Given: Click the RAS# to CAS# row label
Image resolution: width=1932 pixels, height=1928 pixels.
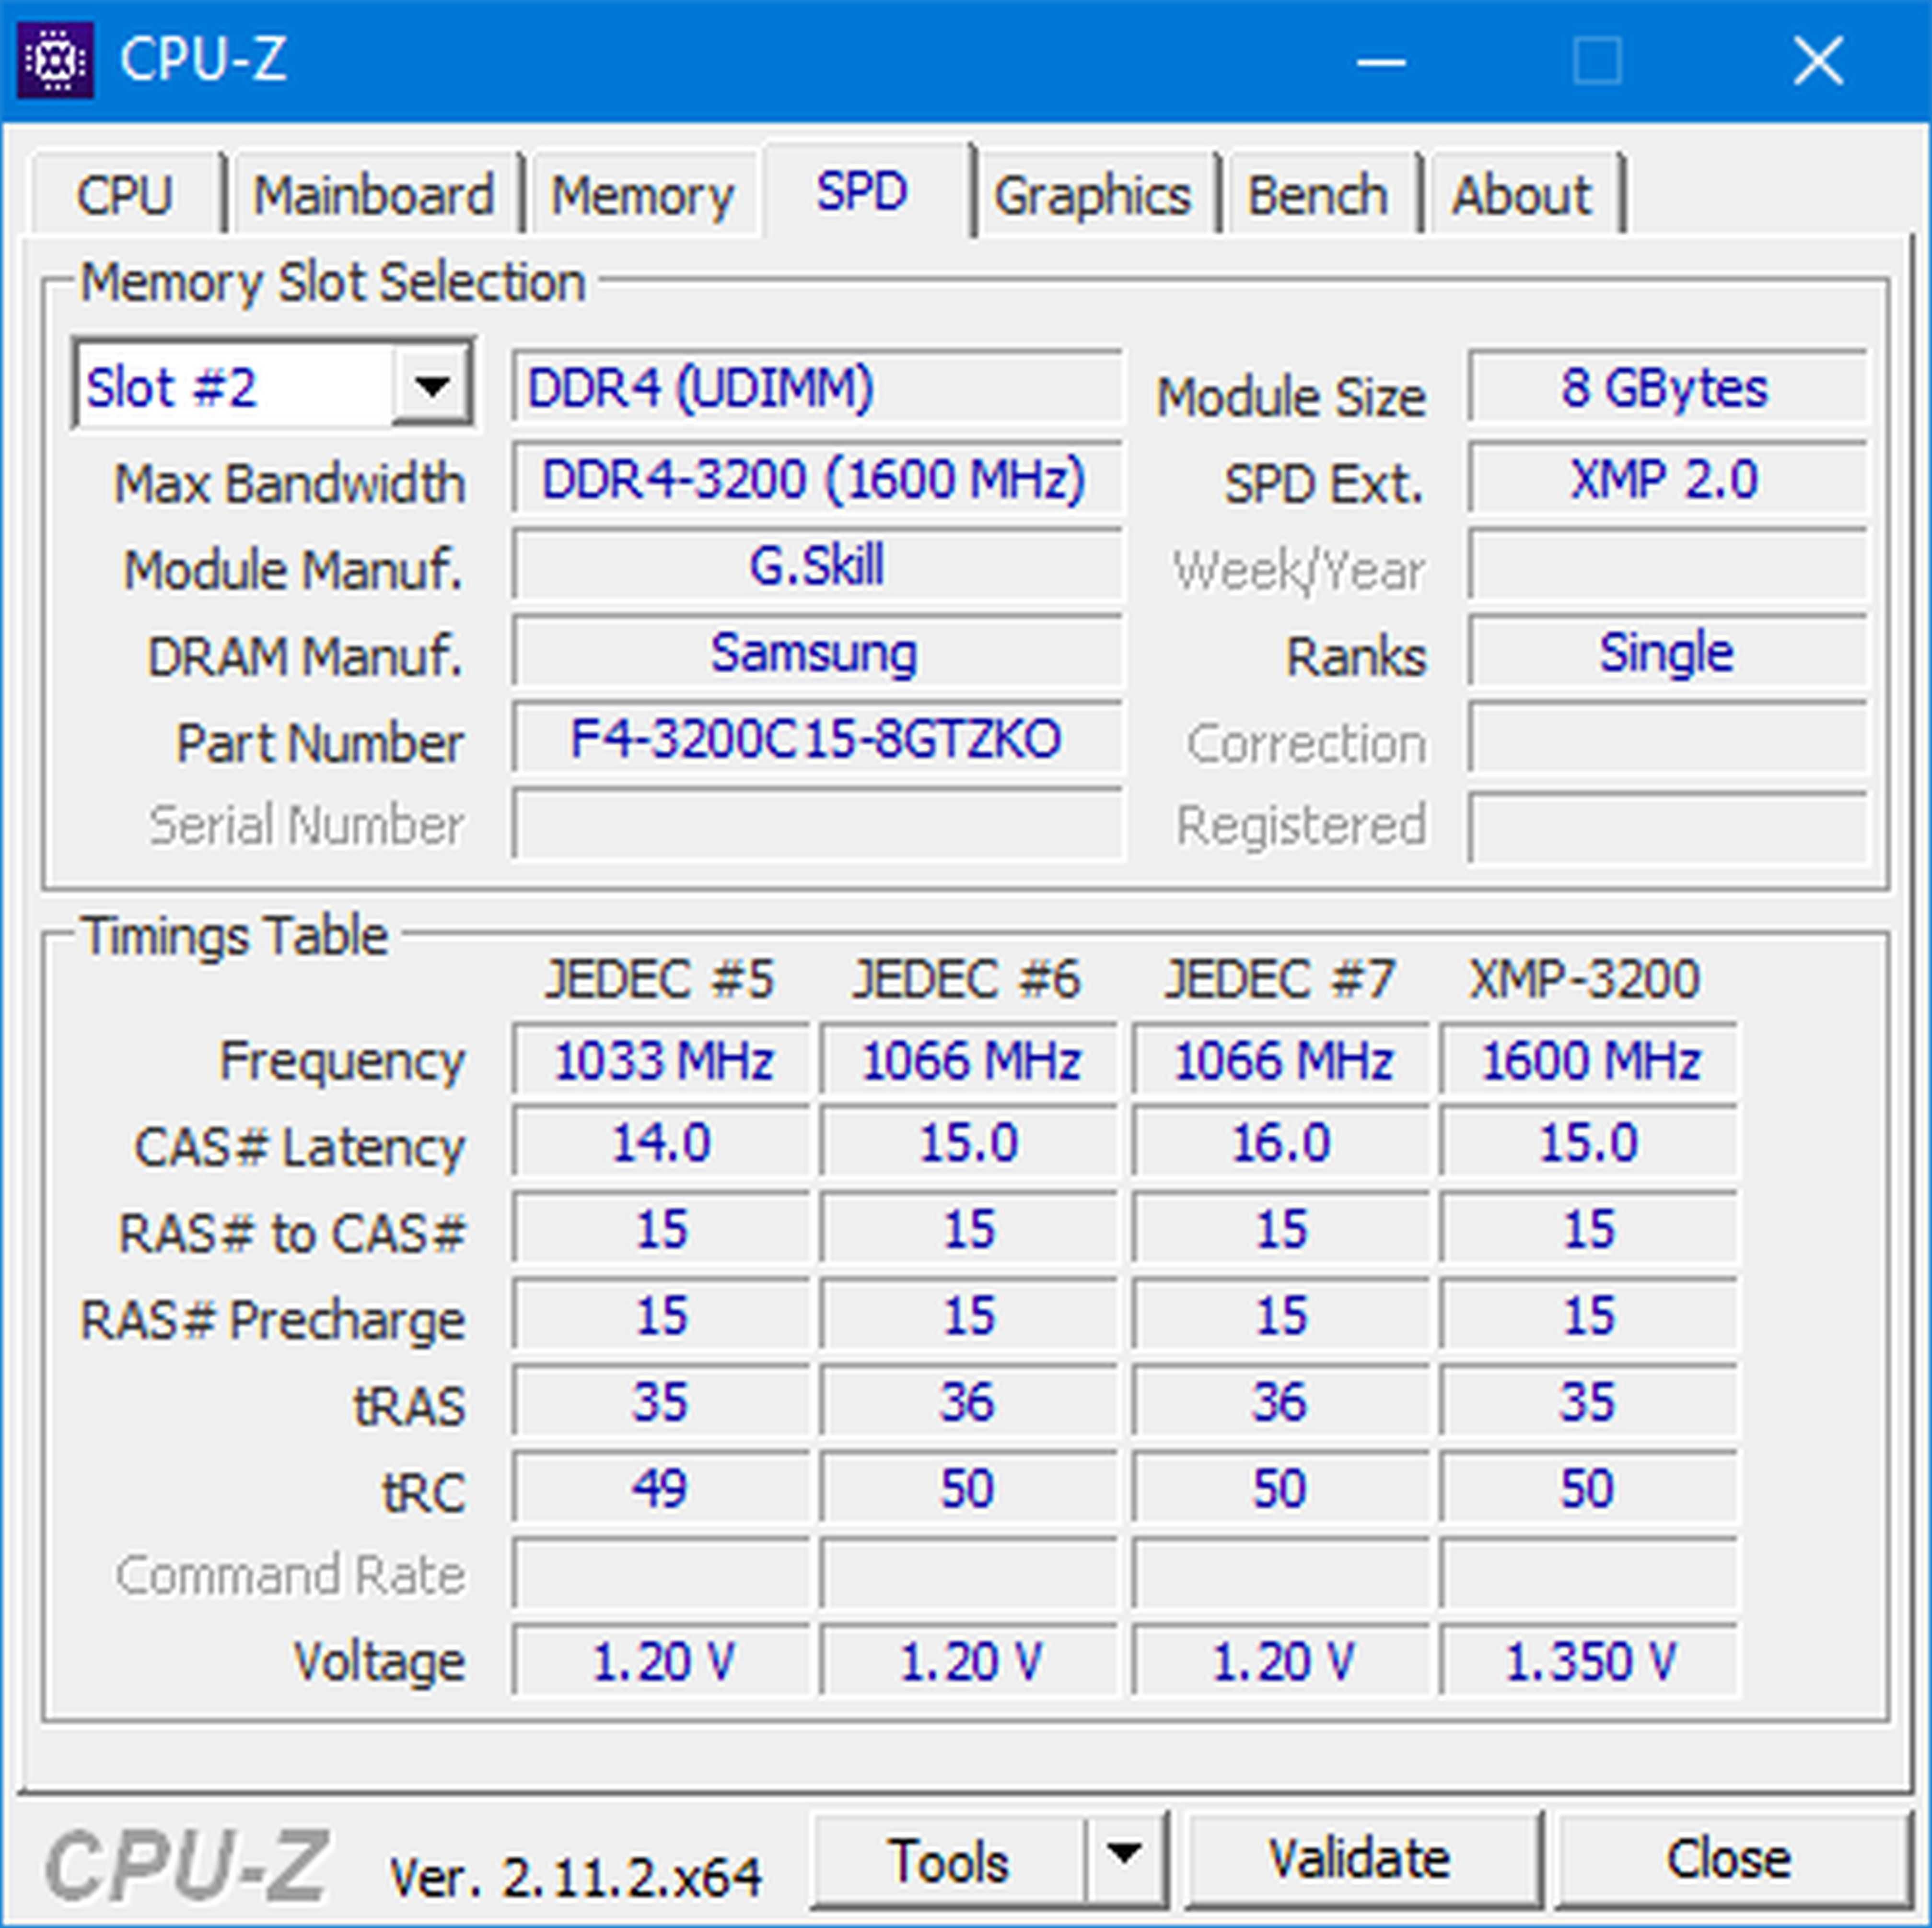Looking at the screenshot, I should (x=292, y=1233).
